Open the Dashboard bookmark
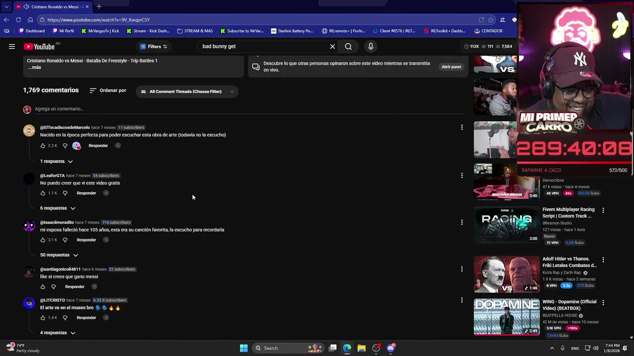Screen dimensions: 634x356 pyautogui.click(x=31, y=31)
